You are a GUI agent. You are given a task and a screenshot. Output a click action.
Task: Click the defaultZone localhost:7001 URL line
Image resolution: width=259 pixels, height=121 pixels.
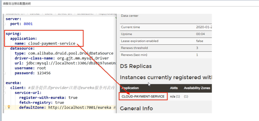pos(67,107)
